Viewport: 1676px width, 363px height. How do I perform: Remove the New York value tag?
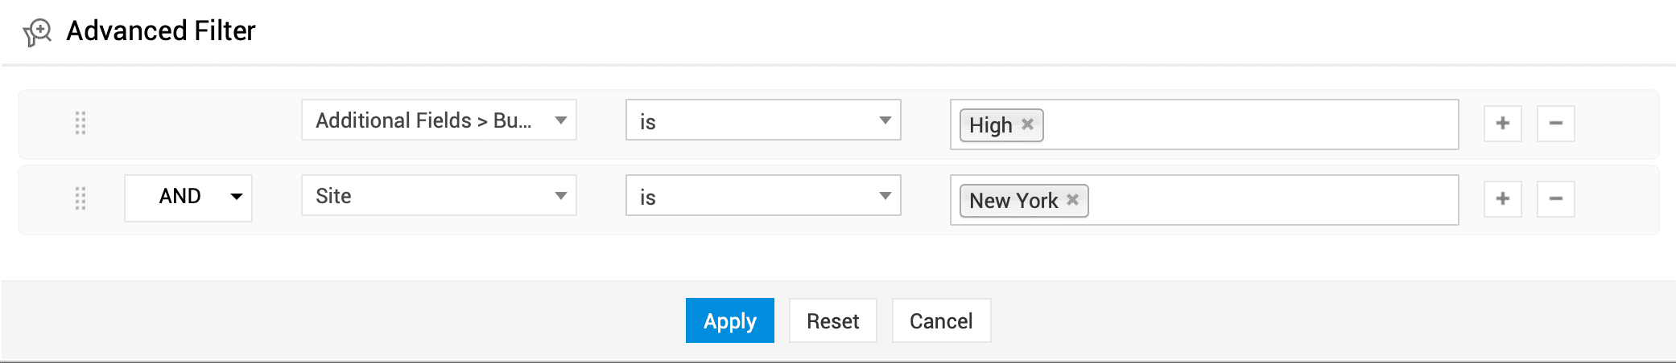tap(1072, 200)
